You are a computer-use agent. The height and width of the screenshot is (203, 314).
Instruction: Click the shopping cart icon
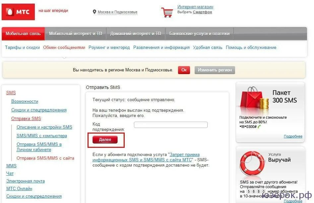tap(167, 12)
